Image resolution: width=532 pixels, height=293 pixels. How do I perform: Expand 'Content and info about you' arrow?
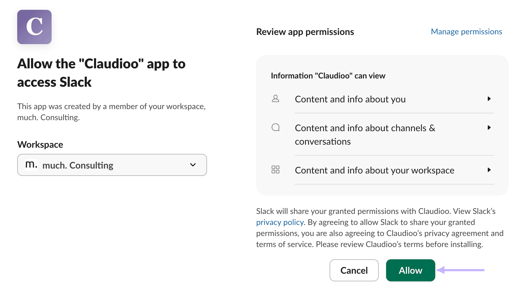pos(489,99)
